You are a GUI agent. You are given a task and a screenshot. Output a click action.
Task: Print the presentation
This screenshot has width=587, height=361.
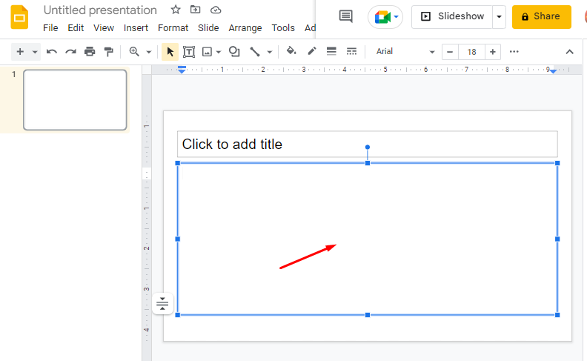(90, 52)
